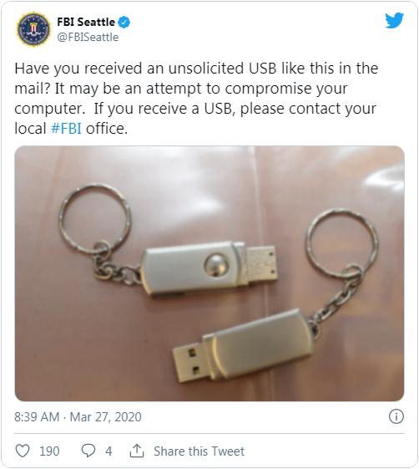This screenshot has width=419, height=469.
Task: Open the FBI Seattle display name
Action: tap(86, 22)
